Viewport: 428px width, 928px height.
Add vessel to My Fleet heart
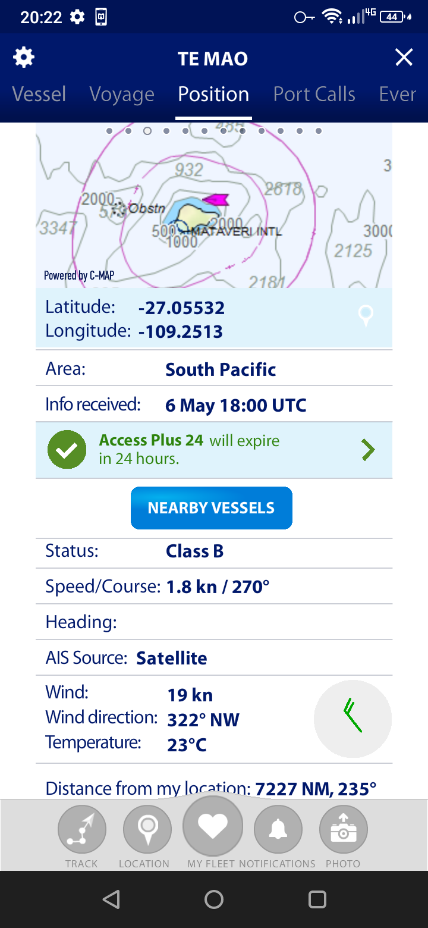tap(213, 825)
